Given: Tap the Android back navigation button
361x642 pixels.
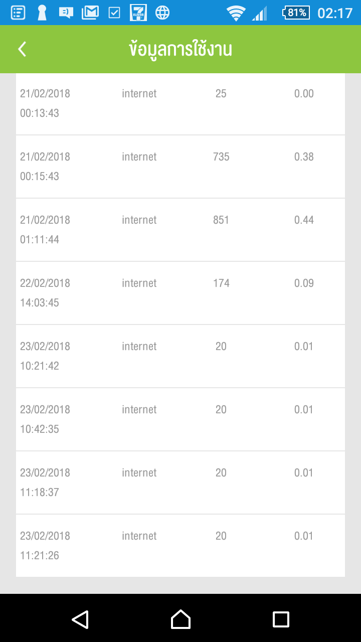Looking at the screenshot, I should click(80, 619).
